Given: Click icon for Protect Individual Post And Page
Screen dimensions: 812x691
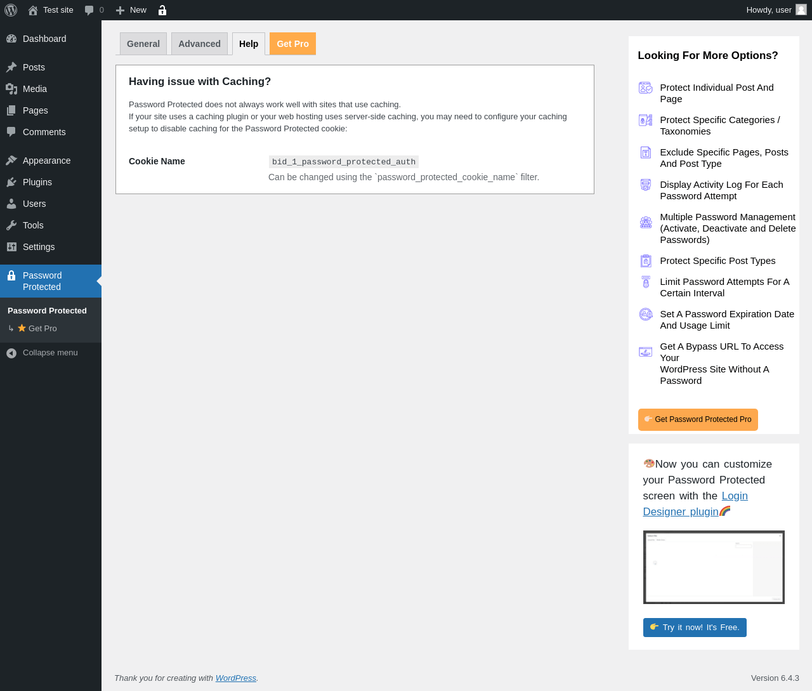Looking at the screenshot, I should pos(645,88).
